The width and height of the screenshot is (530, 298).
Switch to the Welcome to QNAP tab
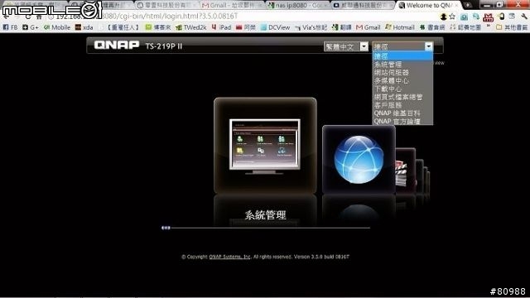click(429, 5)
